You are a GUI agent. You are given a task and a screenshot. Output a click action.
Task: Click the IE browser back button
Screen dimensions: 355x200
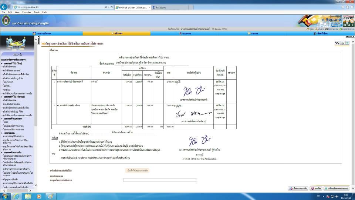tap(4, 7)
